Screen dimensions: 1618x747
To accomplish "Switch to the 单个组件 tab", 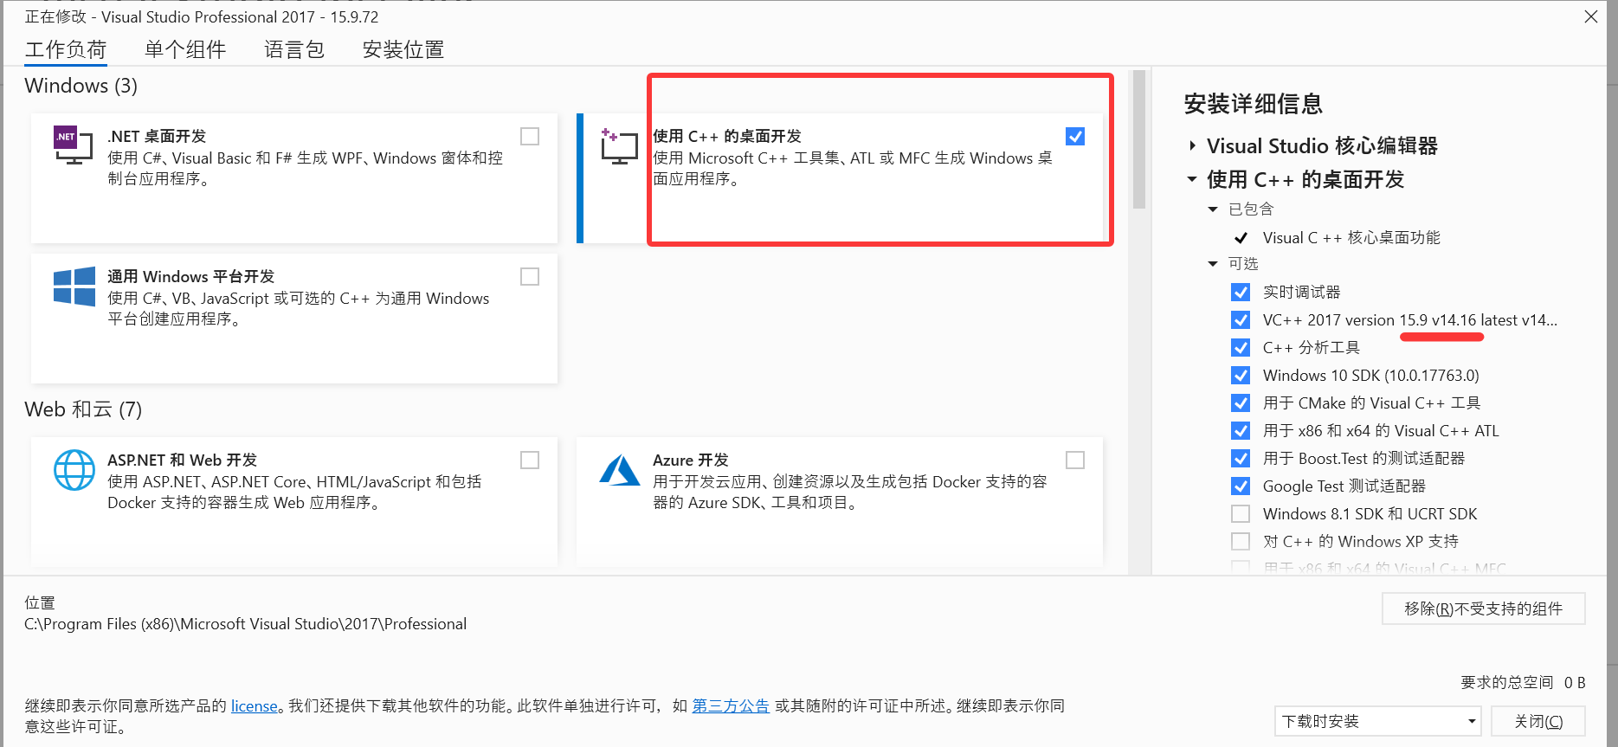I will click(x=185, y=49).
